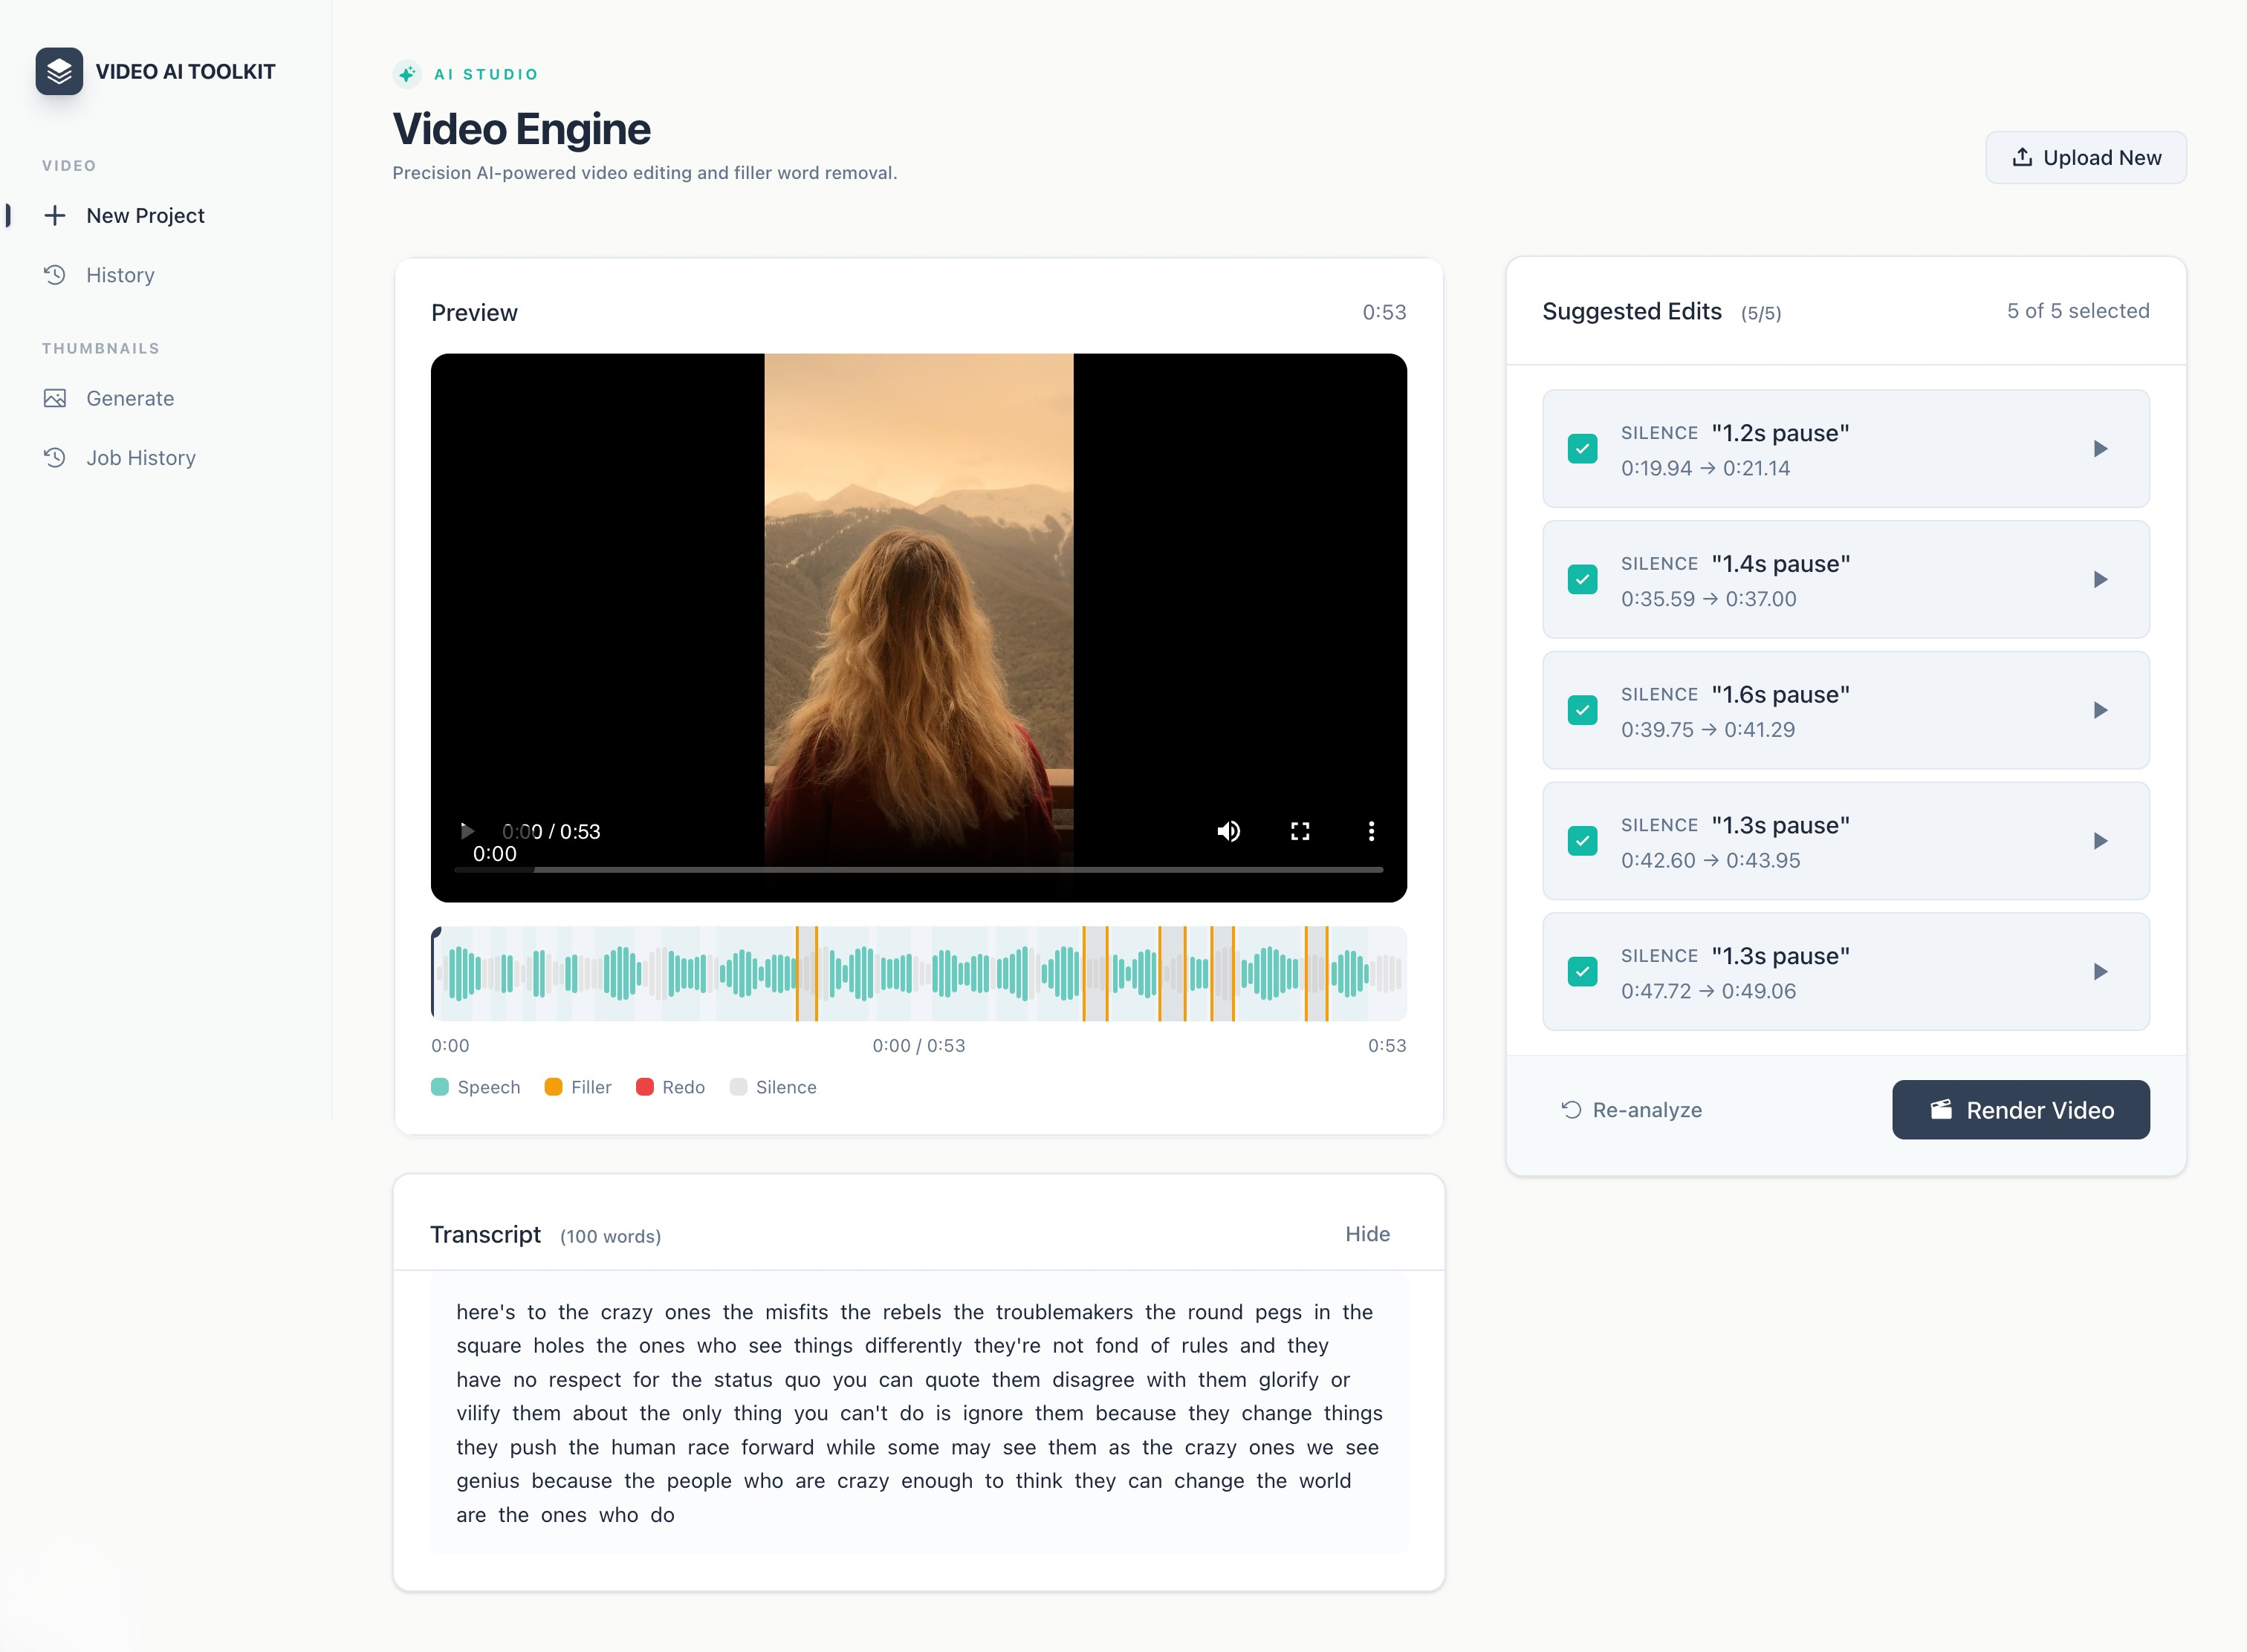Click Re-analyze to rerun the analysis
Viewport: 2247px width, 1652px height.
(1632, 1110)
